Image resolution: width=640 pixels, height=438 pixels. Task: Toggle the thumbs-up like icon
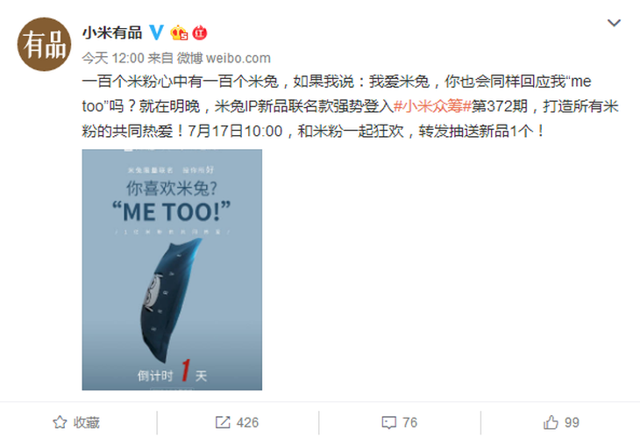coord(551,422)
